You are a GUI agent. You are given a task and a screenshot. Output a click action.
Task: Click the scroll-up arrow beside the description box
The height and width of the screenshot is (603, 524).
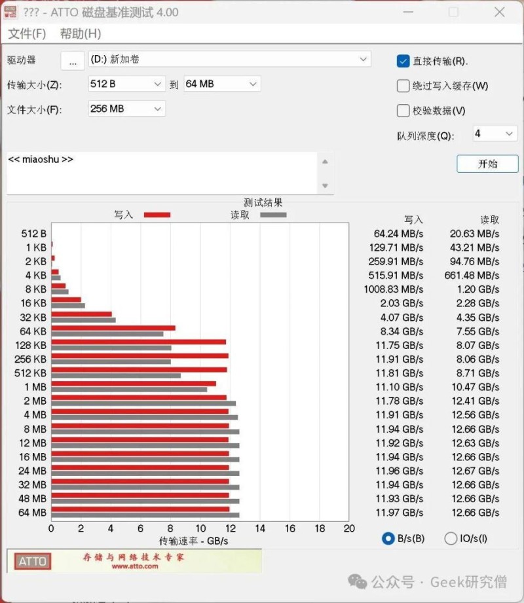(x=326, y=162)
